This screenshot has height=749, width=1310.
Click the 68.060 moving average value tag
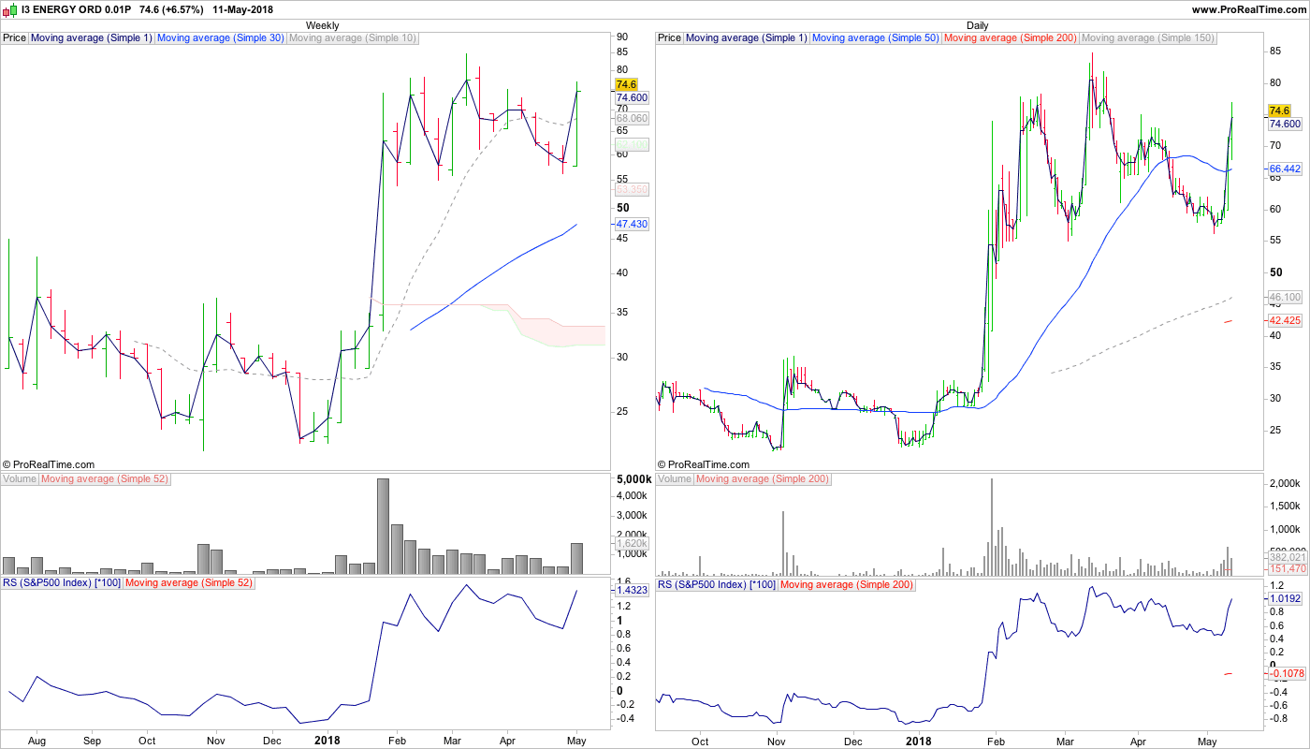coord(632,119)
